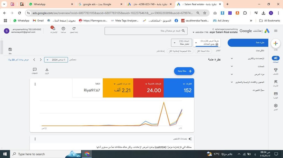Select the Overview item in sidebar
Screen dimensions: 283x158
click(248, 43)
